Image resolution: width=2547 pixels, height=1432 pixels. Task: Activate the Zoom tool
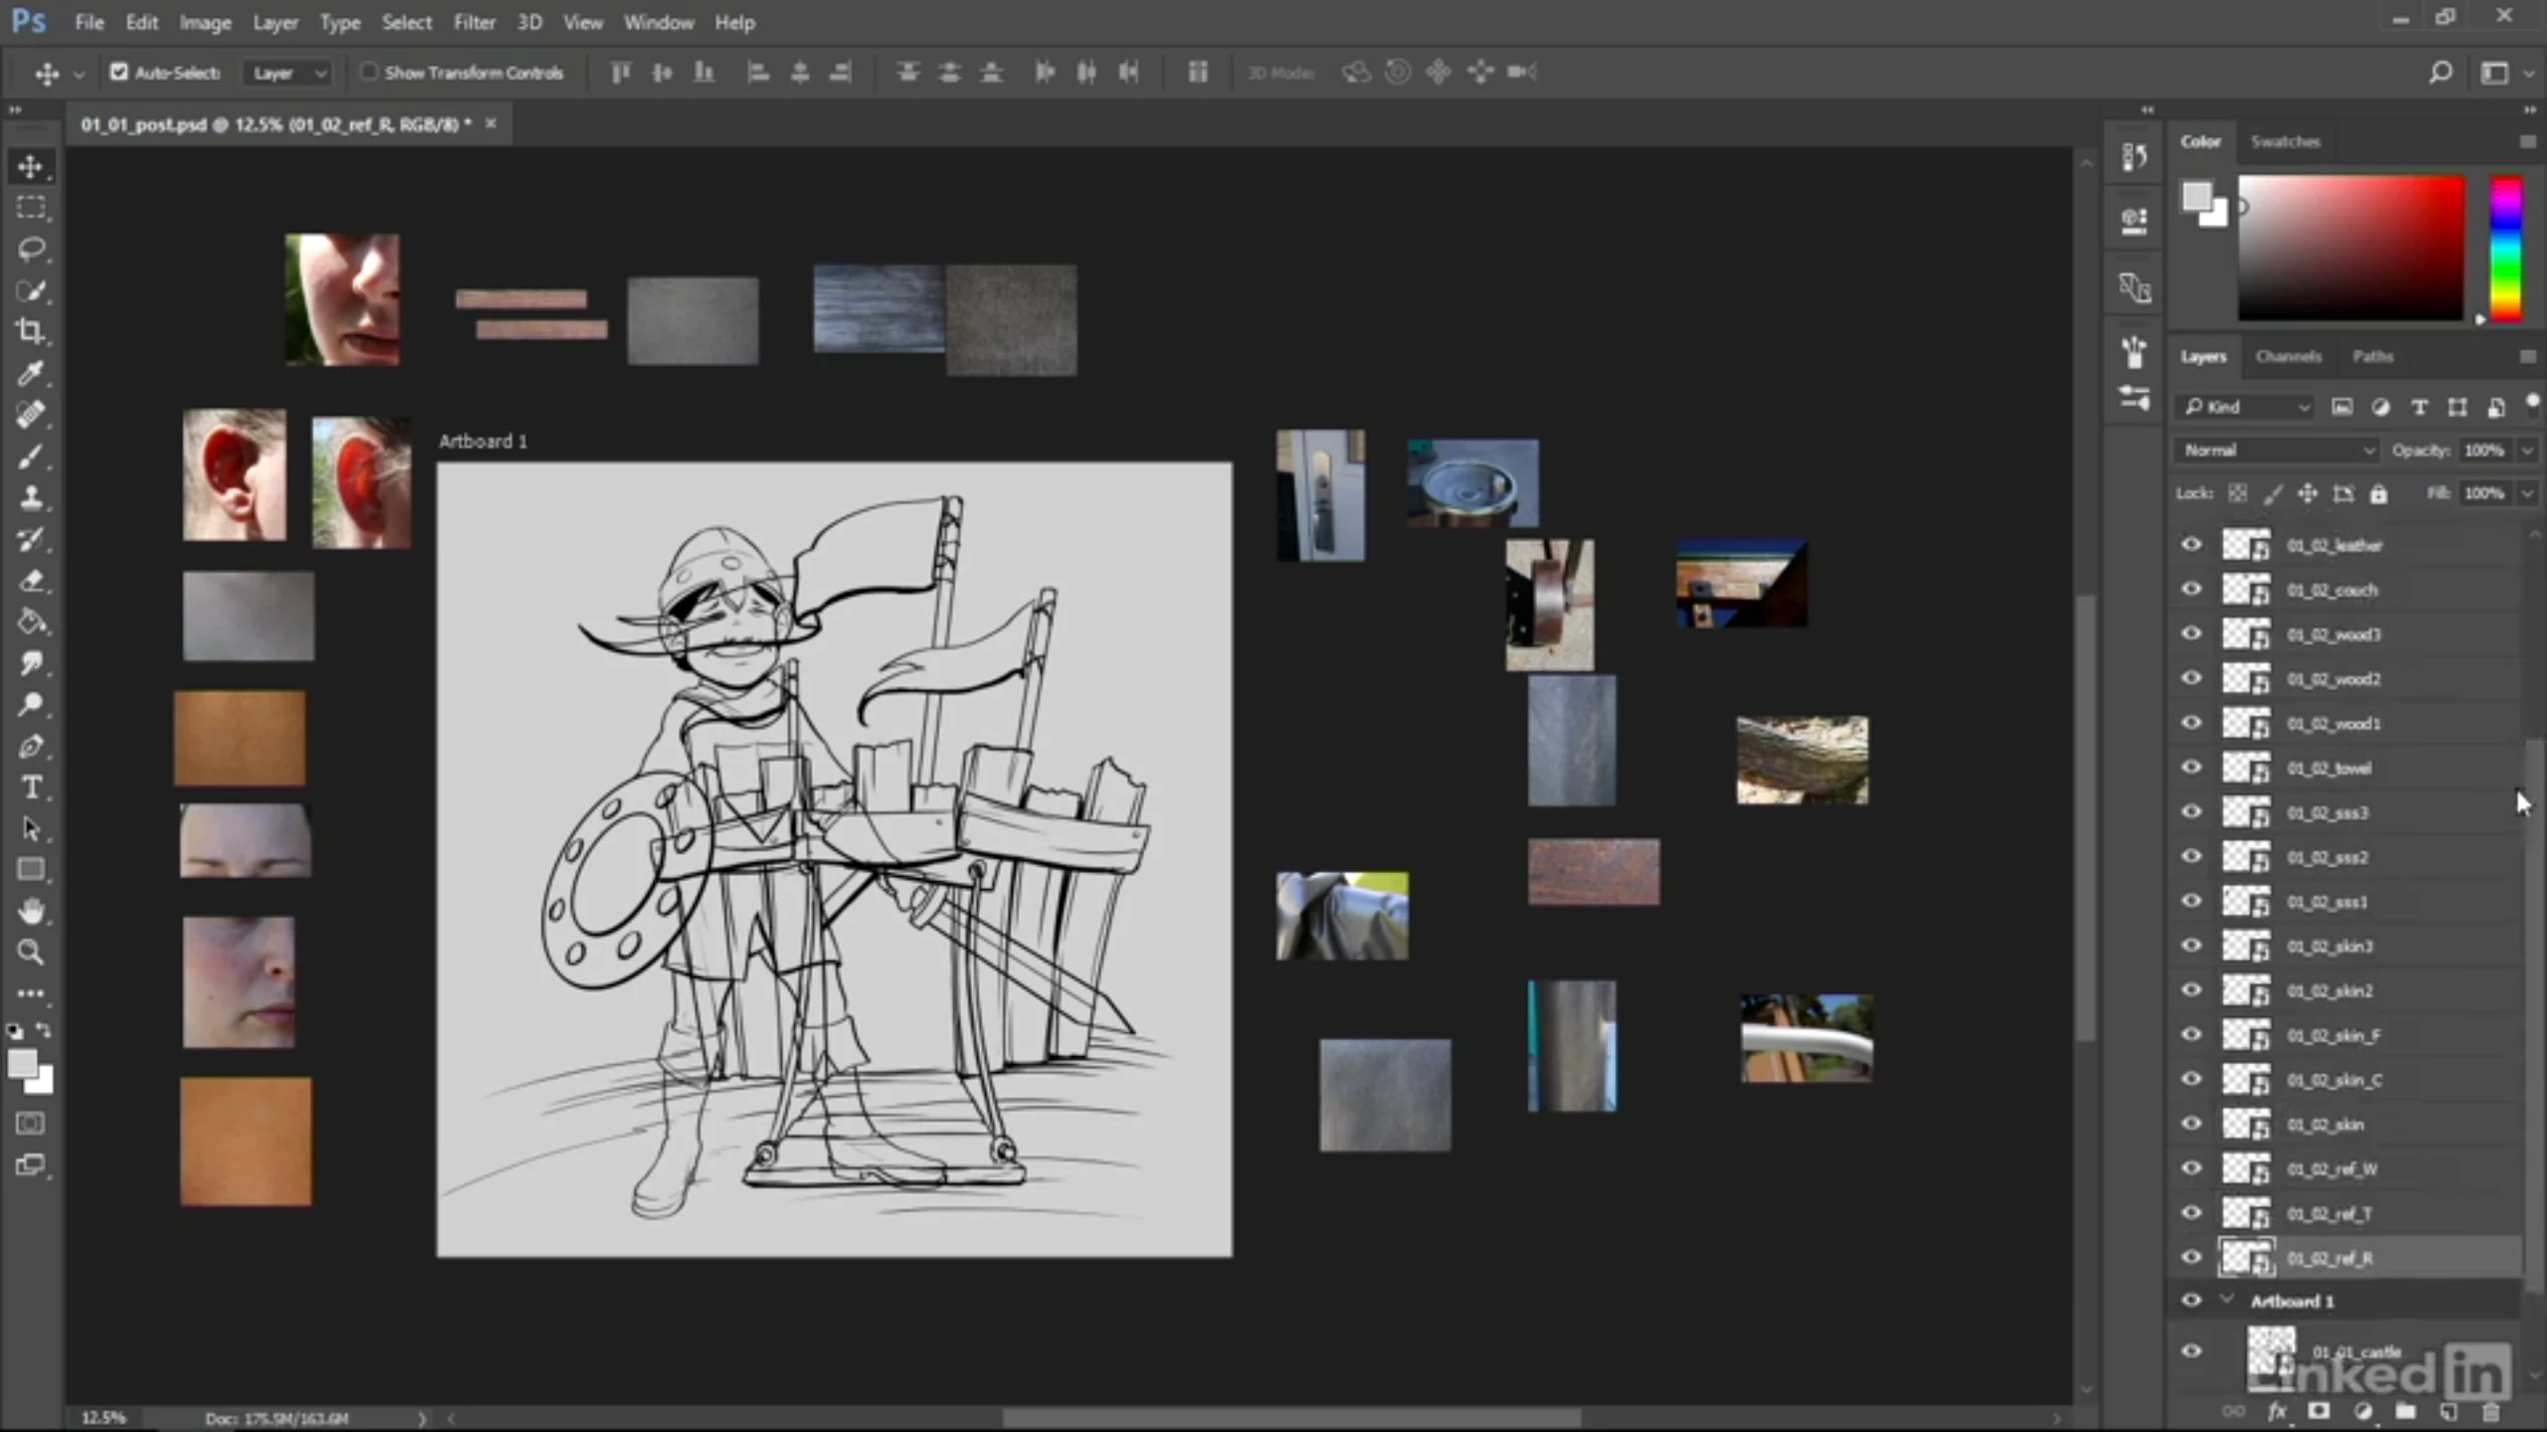31,953
